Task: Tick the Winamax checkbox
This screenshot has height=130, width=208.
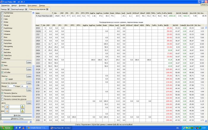Action: click(2, 34)
